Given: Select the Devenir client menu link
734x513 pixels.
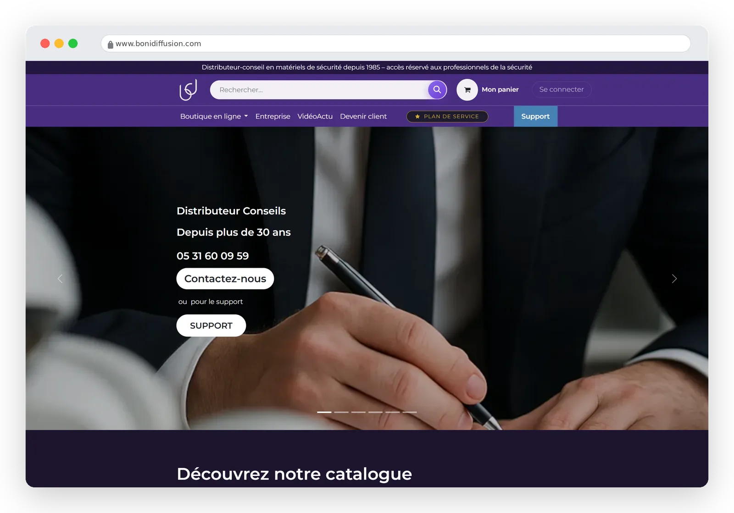Looking at the screenshot, I should (363, 116).
